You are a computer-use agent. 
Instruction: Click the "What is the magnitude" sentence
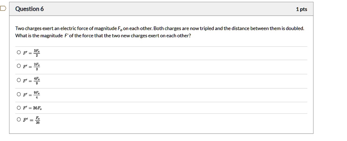(39, 36)
